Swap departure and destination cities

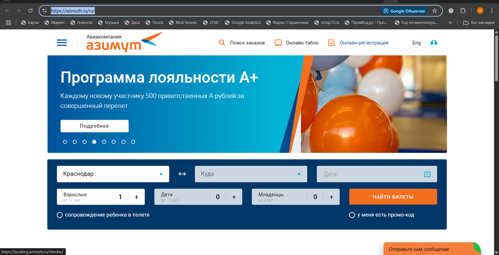point(182,174)
